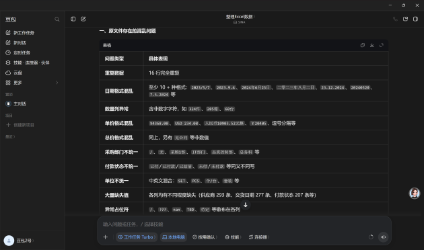The width and height of the screenshot is (424, 250).
Task: Click the 豆包 app title in sidebar
Action: tap(11, 19)
